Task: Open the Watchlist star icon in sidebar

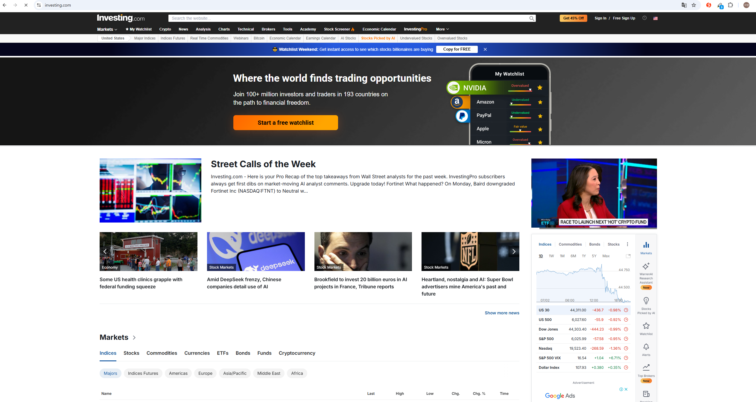Action: 646,326
